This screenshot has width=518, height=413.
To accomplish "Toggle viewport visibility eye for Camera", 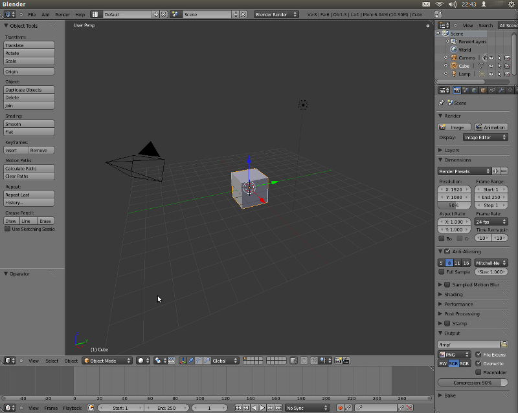I will [491, 58].
